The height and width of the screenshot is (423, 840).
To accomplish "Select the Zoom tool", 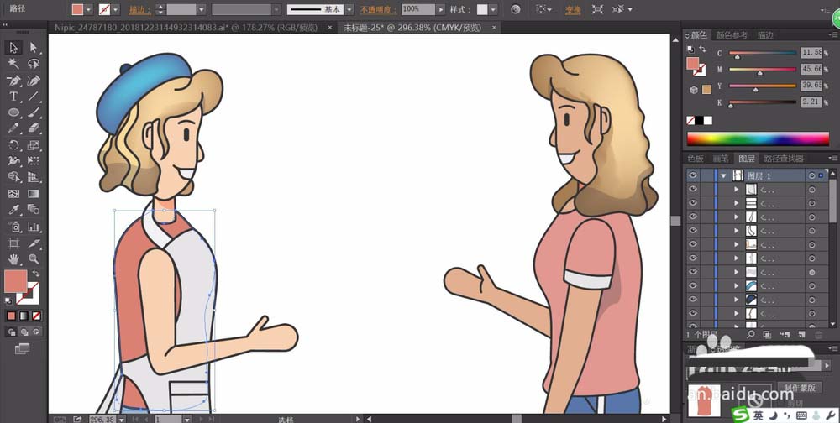I will coord(34,259).
